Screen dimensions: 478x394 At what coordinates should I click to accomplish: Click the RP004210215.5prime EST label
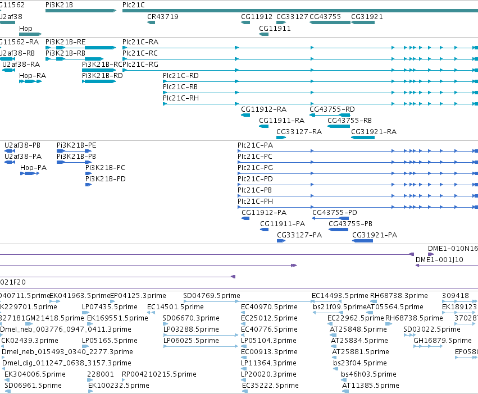point(159,374)
